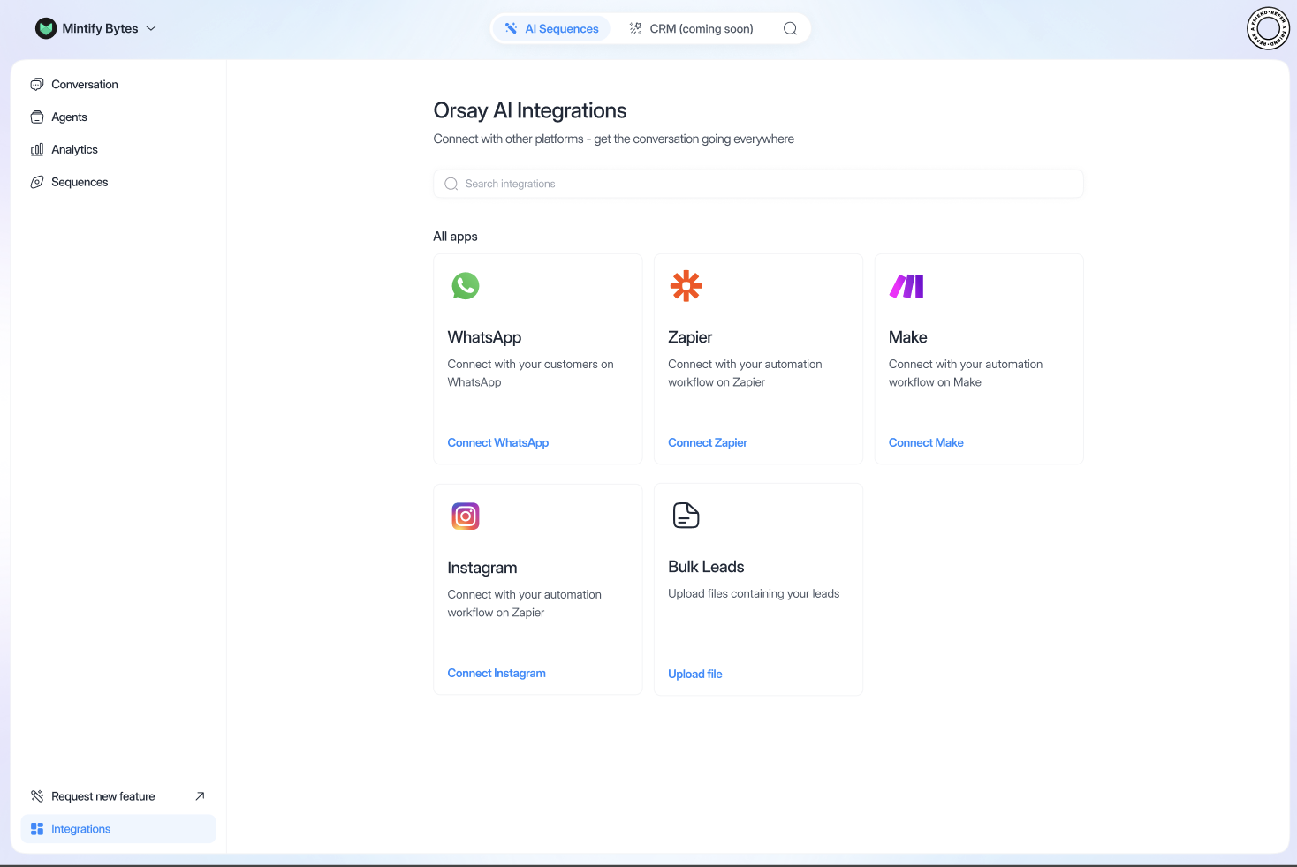Click the Request new feature arrow icon
The width and height of the screenshot is (1297, 867).
200,796
